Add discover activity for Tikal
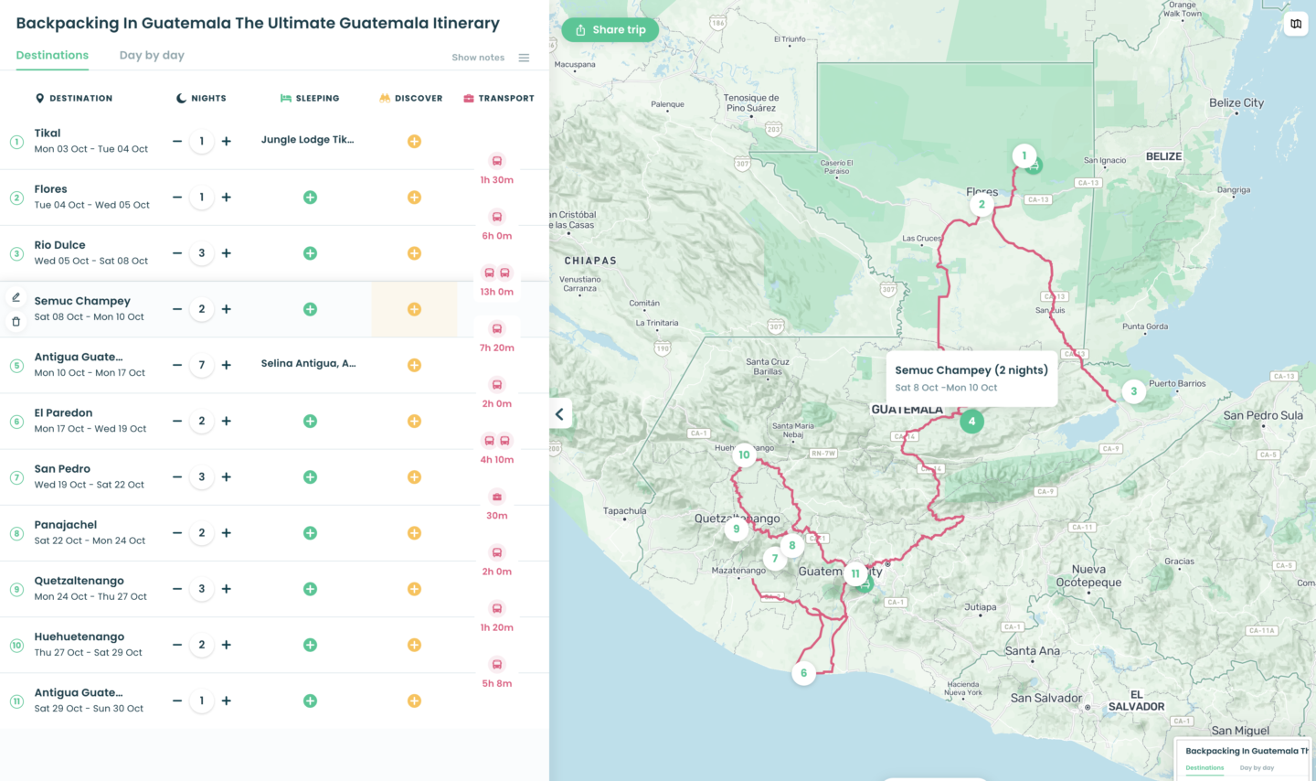Image resolution: width=1316 pixels, height=781 pixels. pos(414,142)
